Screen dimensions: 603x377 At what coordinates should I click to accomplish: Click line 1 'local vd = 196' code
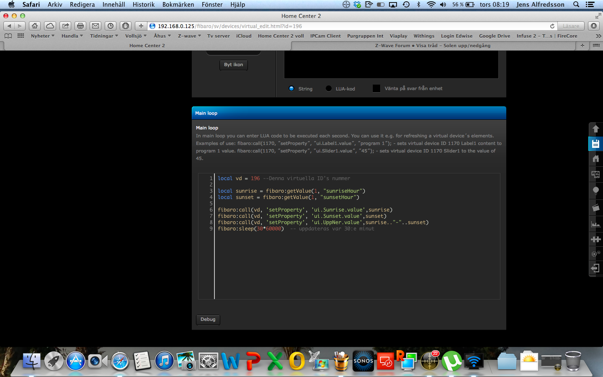pyautogui.click(x=239, y=178)
